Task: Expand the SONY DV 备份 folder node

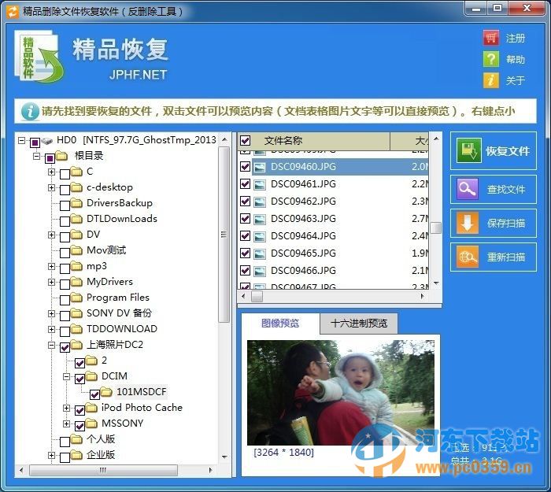Action: tap(52, 313)
